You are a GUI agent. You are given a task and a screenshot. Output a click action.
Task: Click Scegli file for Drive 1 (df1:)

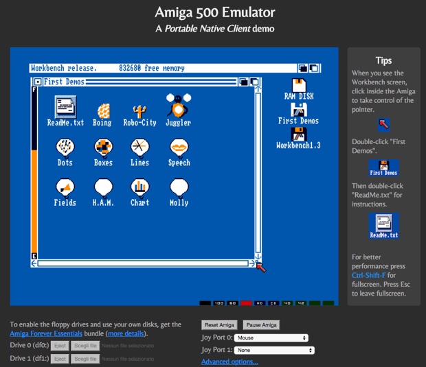(x=85, y=359)
